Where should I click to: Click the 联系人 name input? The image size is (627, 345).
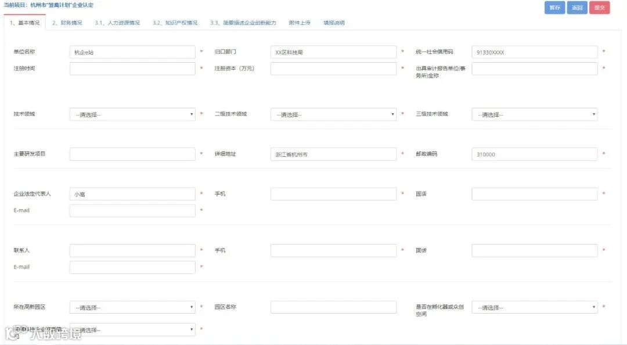click(x=132, y=250)
